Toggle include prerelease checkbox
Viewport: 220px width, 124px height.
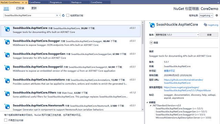(68, 15)
